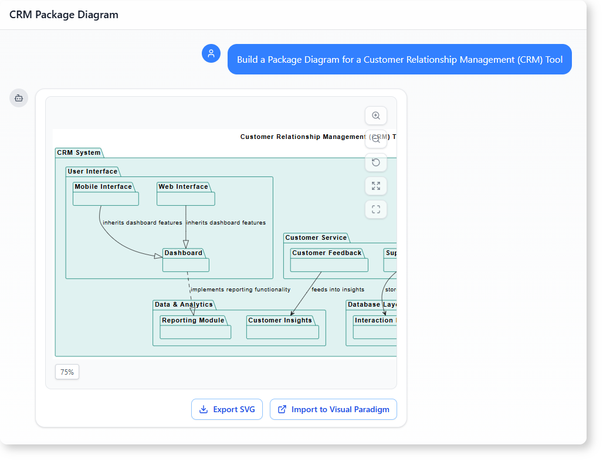Enter fullscreen mode using the corner-brackets icon
The image size is (603, 462).
tap(376, 209)
